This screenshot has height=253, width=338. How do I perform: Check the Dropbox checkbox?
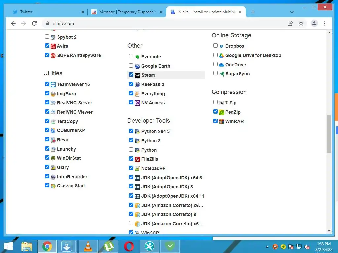(215, 45)
